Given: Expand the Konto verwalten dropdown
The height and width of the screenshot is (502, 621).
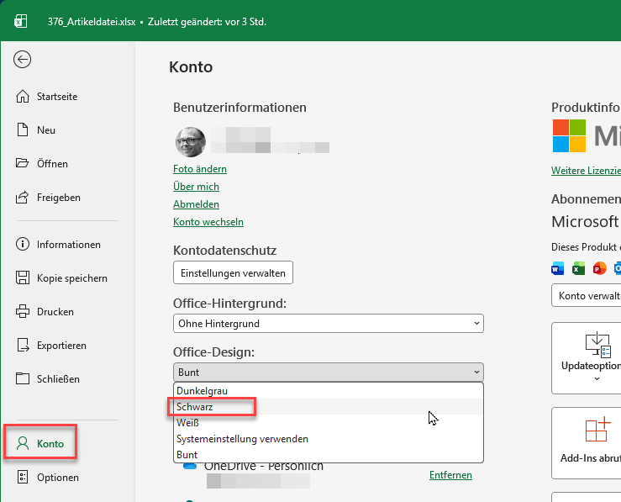Looking at the screenshot, I should 587,296.
